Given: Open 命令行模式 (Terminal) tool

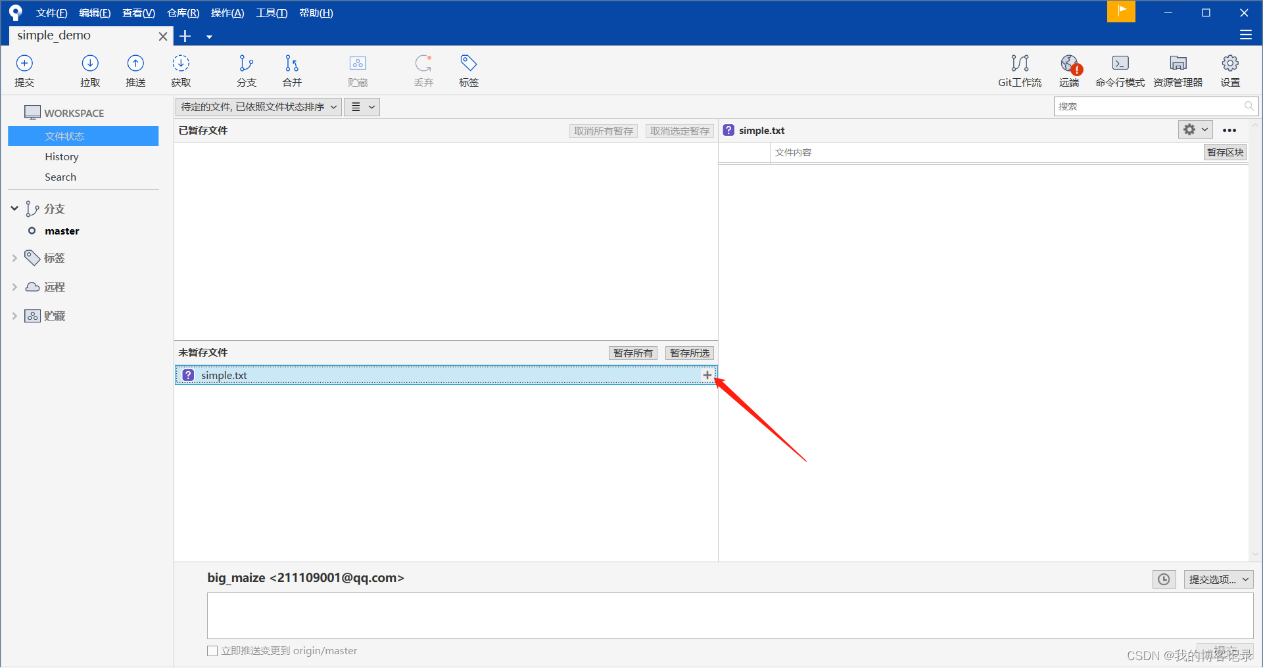Looking at the screenshot, I should coord(1120,70).
